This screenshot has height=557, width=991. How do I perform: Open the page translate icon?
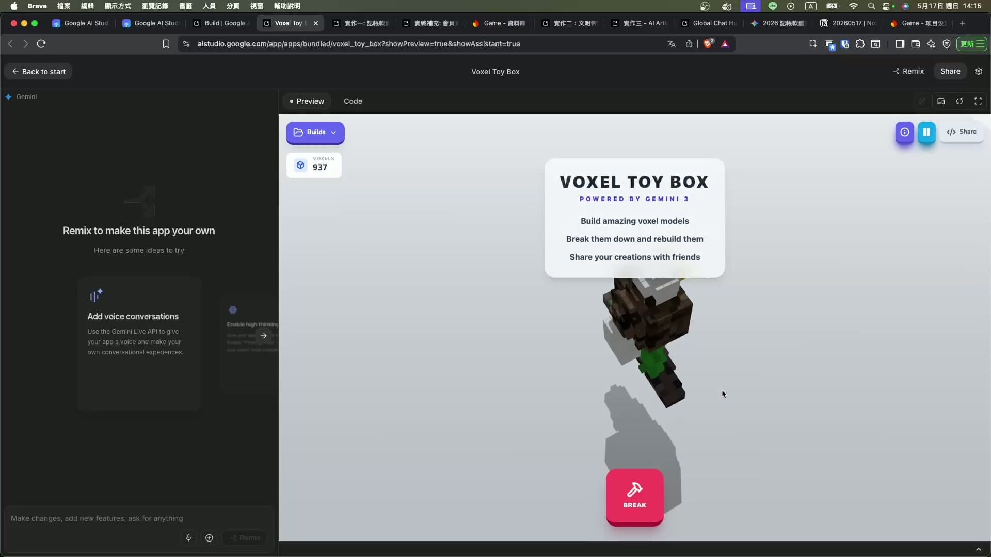point(672,44)
